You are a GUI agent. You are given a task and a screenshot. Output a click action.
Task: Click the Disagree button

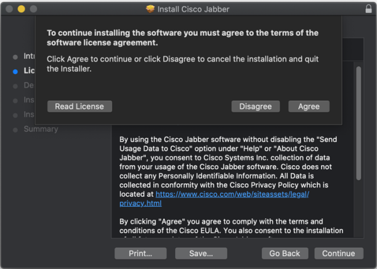pyautogui.click(x=256, y=107)
